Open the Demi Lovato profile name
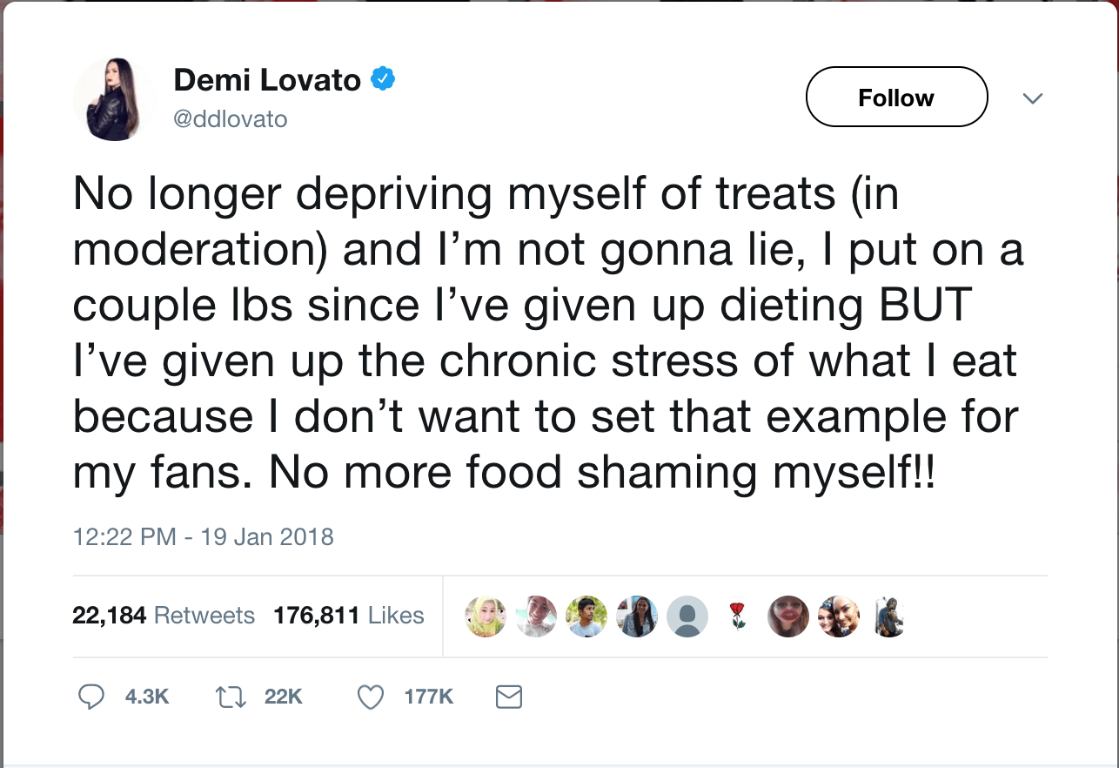Image resolution: width=1119 pixels, height=768 pixels. click(x=267, y=81)
